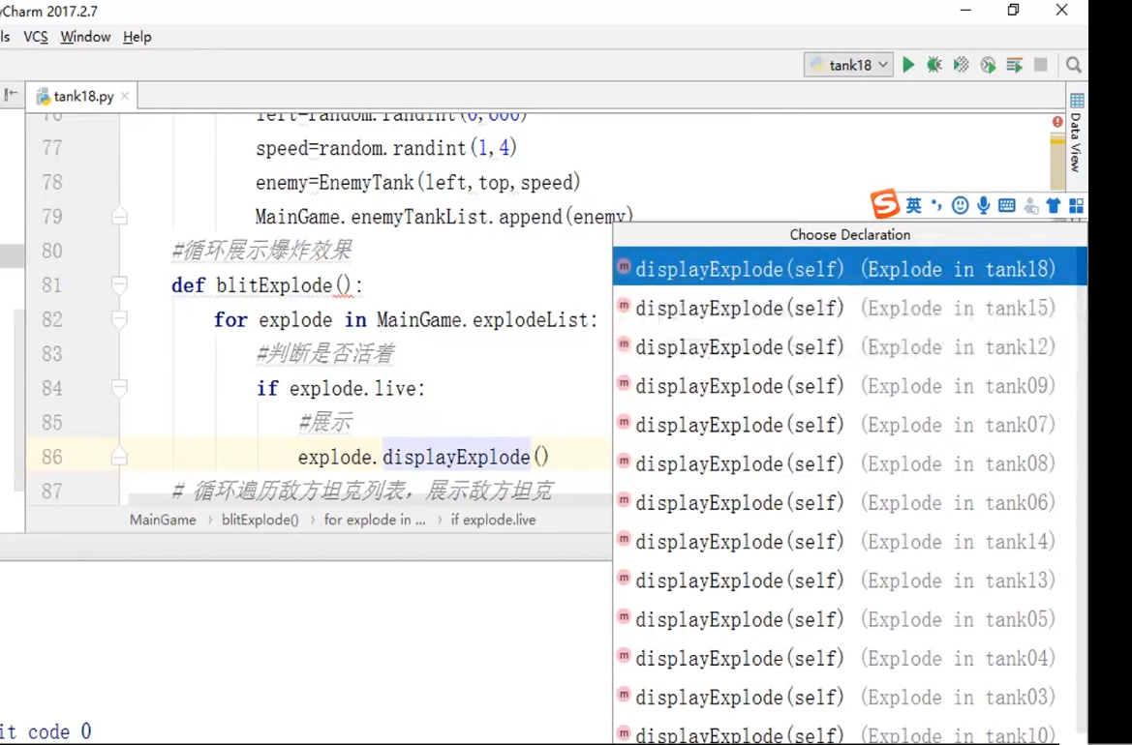Choose displayExplode declaration in tank12
Image resolution: width=1132 pixels, height=745 pixels.
(x=849, y=347)
